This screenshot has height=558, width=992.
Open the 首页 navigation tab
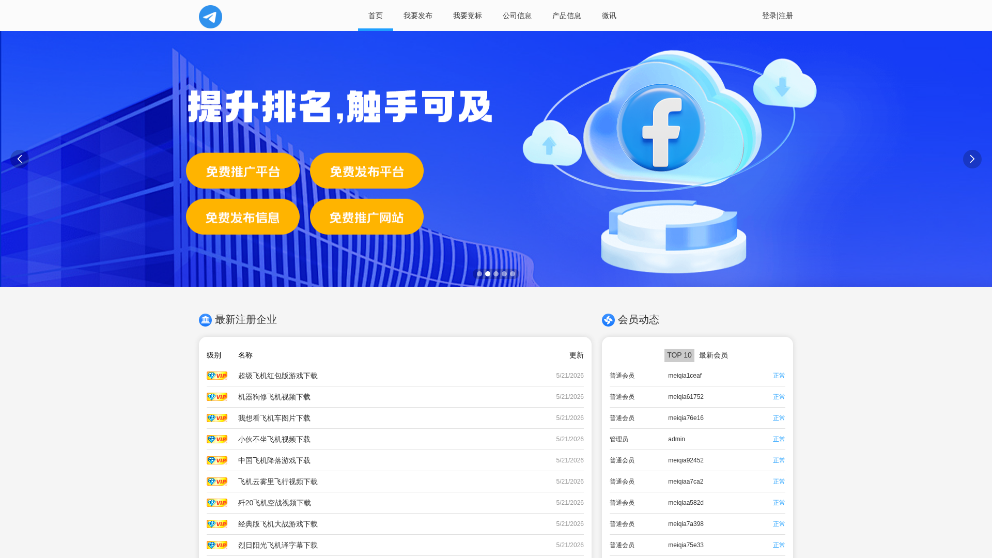coord(376,16)
